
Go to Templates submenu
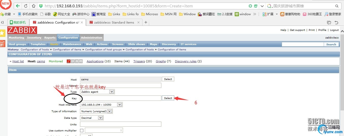pyautogui.click(x=38, y=44)
